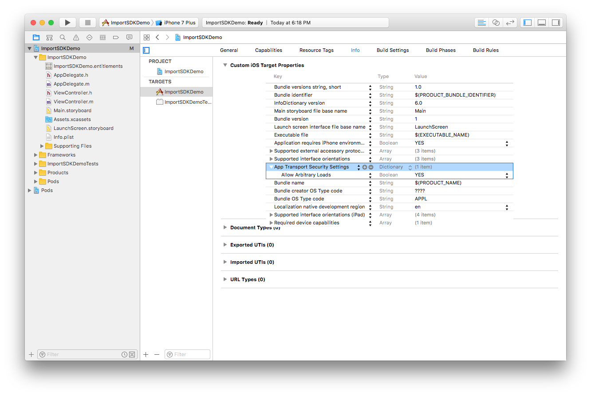Open the Test navigator
The width and height of the screenshot is (591, 396).
(x=89, y=37)
